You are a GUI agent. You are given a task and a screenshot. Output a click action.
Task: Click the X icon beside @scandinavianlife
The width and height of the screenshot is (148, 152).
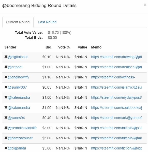6,128
